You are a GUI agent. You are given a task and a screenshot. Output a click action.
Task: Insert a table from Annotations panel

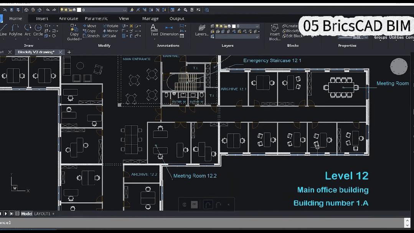point(182,36)
